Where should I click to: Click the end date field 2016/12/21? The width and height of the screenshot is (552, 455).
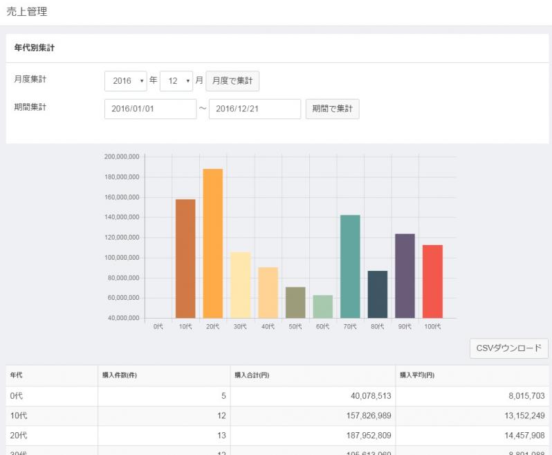pyautogui.click(x=254, y=109)
